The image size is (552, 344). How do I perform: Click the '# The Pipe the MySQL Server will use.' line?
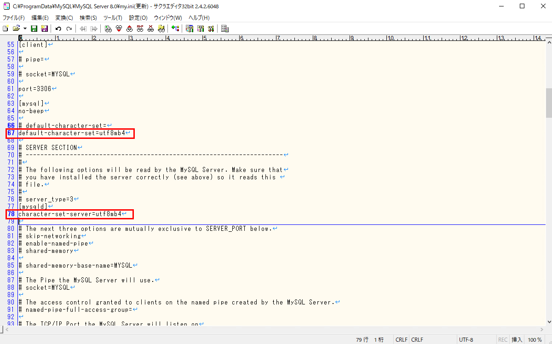pyautogui.click(x=86, y=280)
